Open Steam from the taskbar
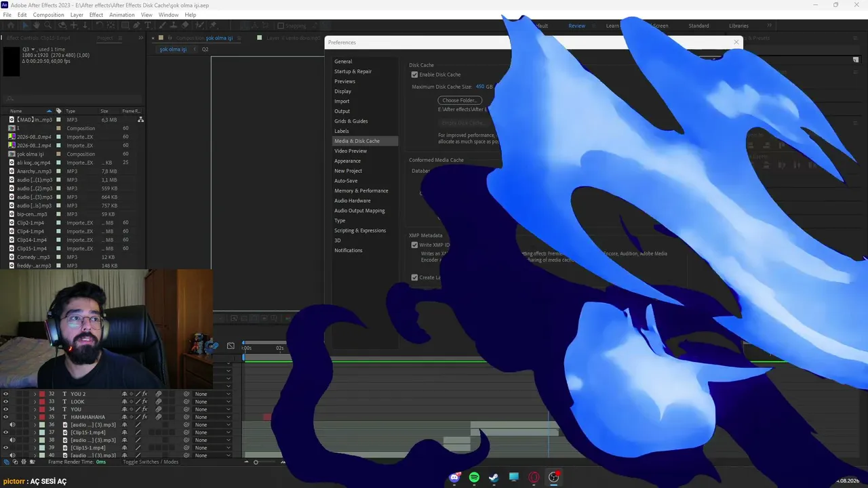Screen dimensions: 868x488 tap(494, 477)
